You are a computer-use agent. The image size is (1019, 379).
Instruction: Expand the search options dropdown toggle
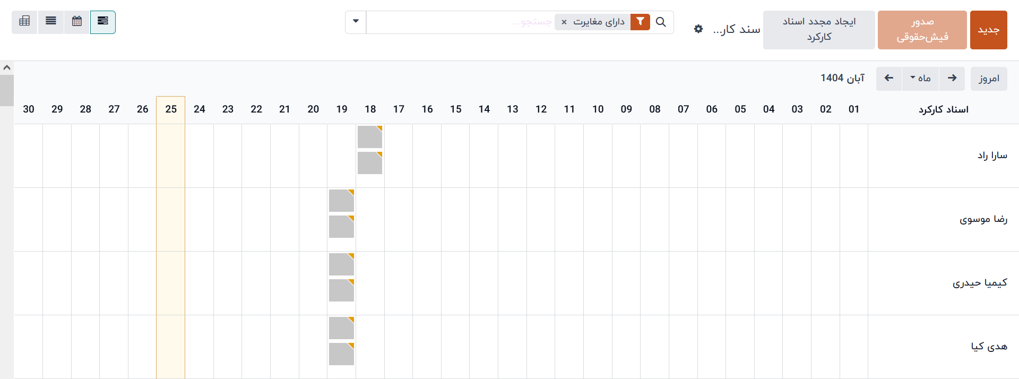[356, 22]
